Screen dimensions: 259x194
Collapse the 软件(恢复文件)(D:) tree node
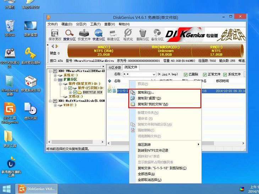(60, 84)
